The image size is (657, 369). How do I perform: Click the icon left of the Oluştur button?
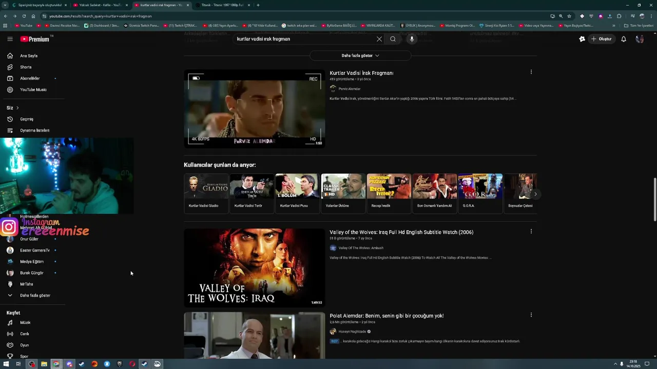(x=582, y=39)
